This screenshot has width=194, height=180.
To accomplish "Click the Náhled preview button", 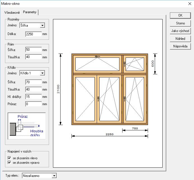I will click(x=180, y=38).
